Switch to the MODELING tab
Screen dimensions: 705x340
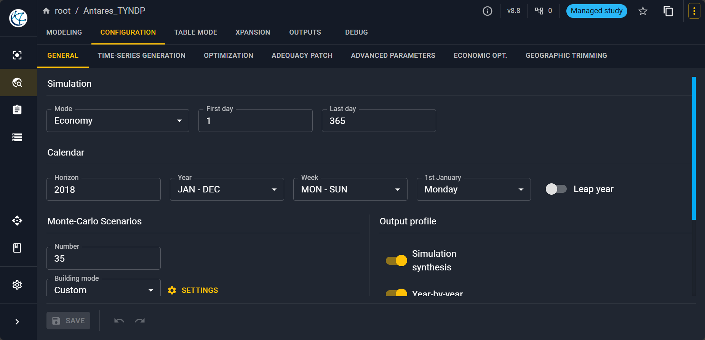coord(64,32)
